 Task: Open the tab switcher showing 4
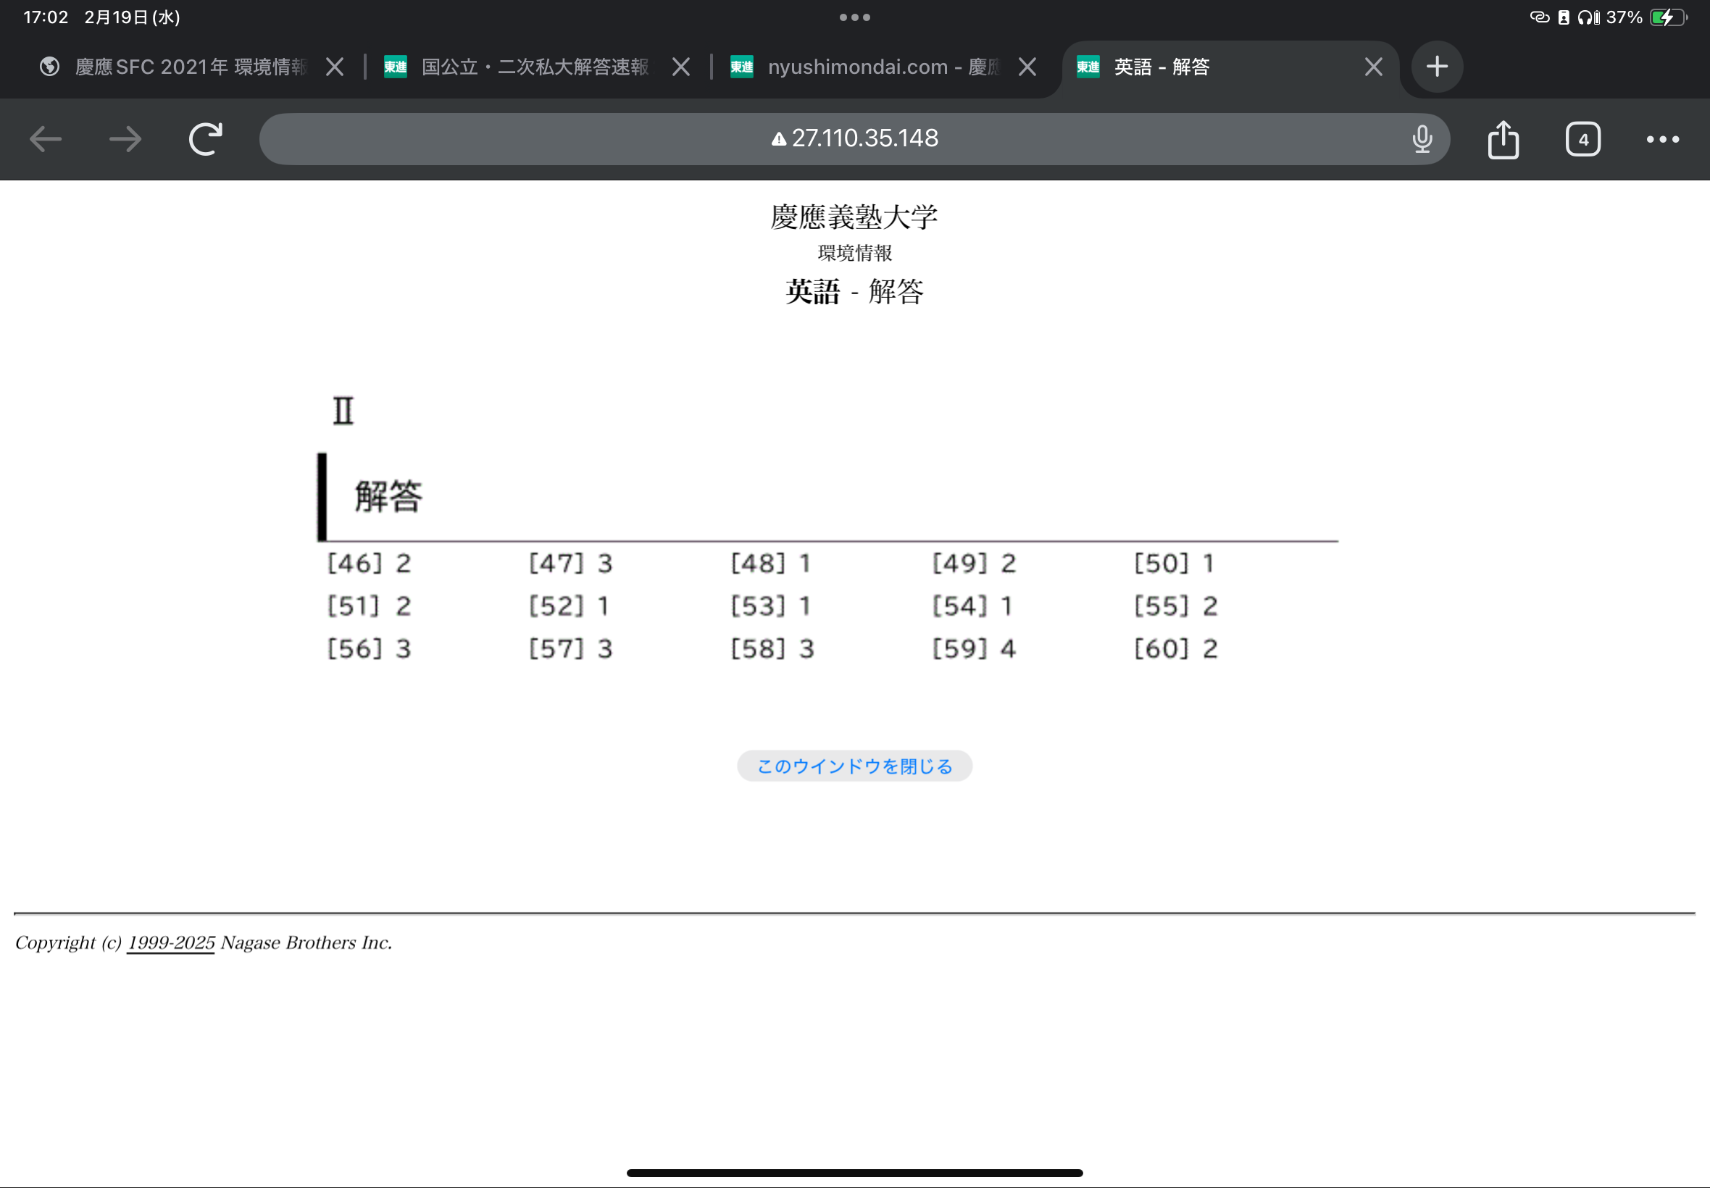pos(1582,139)
